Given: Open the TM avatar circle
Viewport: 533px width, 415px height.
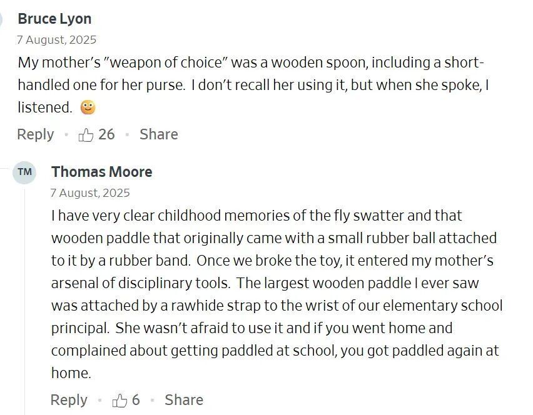Looking at the screenshot, I should (x=25, y=172).
